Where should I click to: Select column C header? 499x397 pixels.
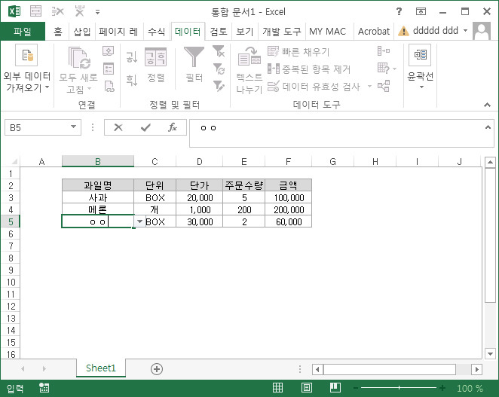[155, 162]
